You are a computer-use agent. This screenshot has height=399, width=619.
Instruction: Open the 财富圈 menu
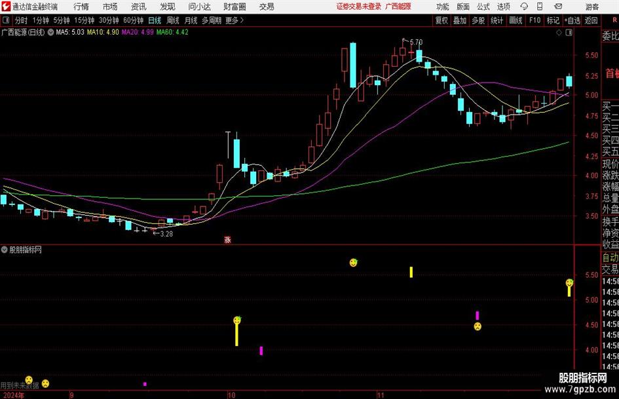(234, 7)
